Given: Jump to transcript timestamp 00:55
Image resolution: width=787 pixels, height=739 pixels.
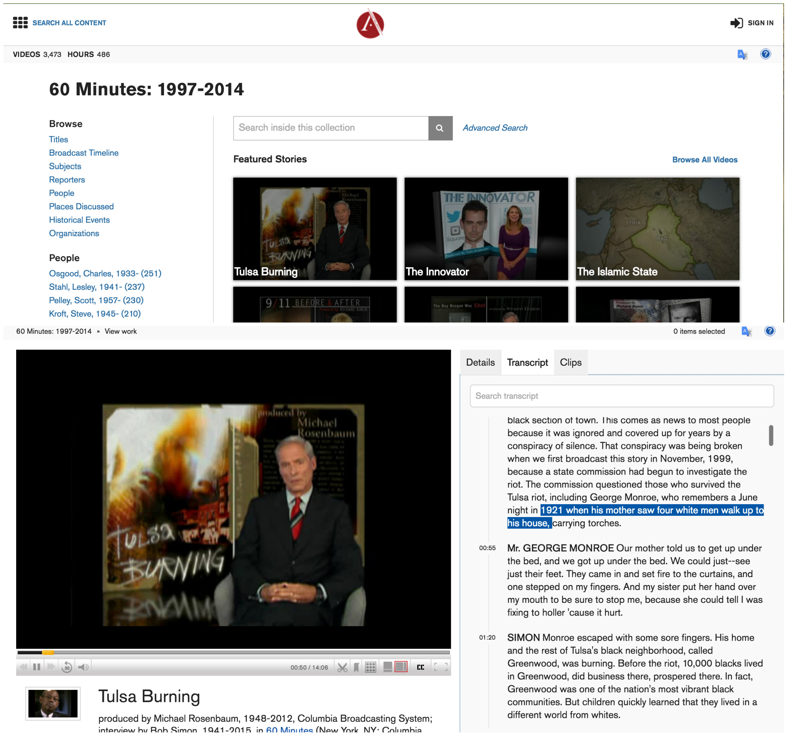Looking at the screenshot, I should click(487, 548).
